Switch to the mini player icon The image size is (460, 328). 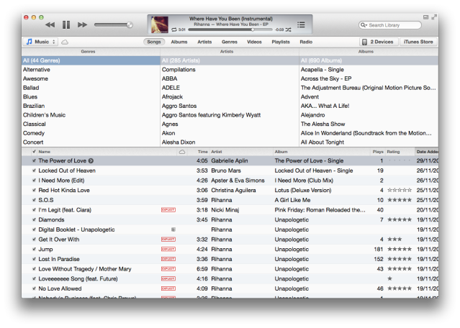pyautogui.click(x=426, y=17)
